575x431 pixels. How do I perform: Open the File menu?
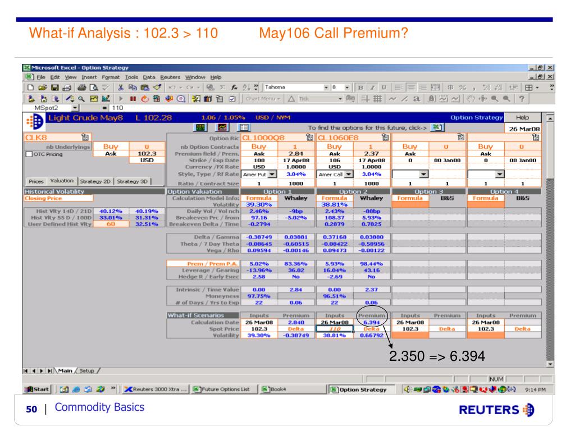click(x=40, y=77)
